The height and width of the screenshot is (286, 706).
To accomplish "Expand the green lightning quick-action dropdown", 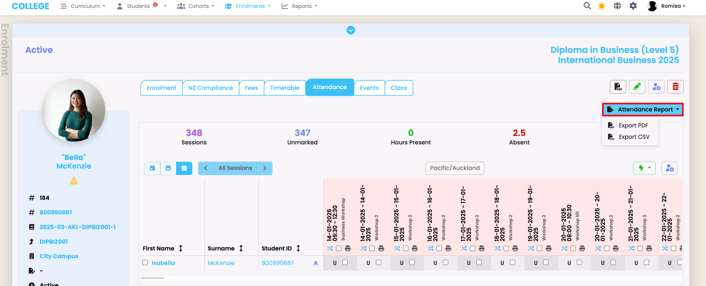I will click(644, 168).
